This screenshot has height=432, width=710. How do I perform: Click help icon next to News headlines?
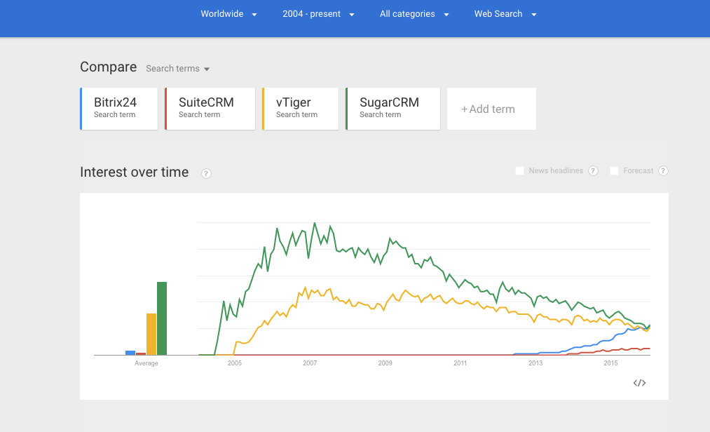[x=593, y=170]
